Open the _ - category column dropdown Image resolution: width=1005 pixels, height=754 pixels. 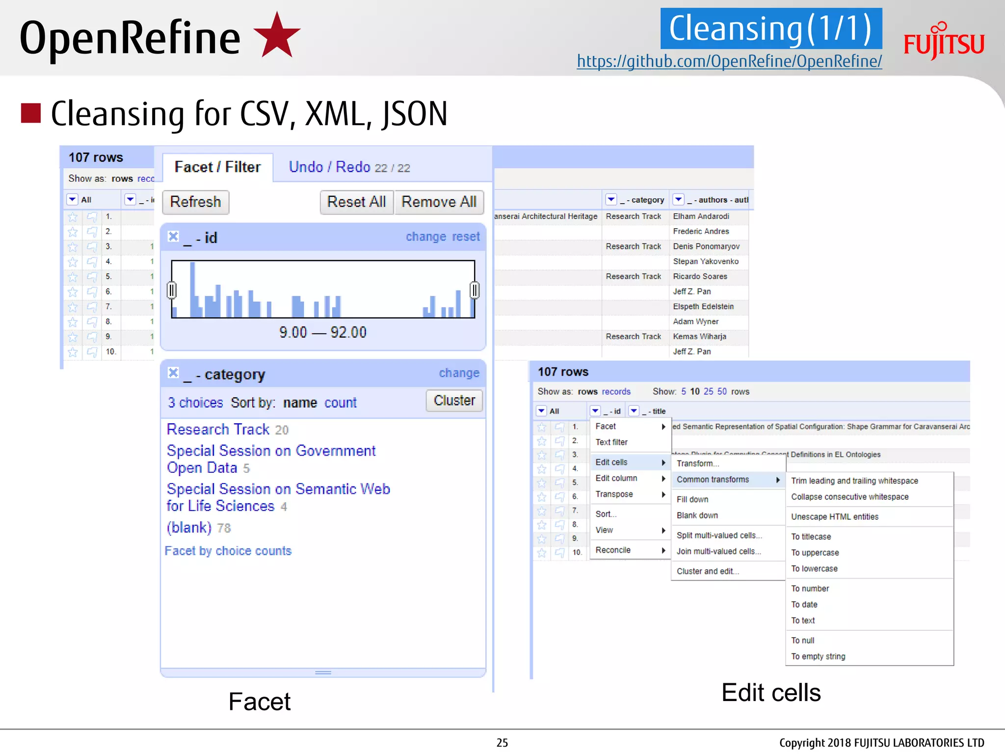(x=611, y=199)
